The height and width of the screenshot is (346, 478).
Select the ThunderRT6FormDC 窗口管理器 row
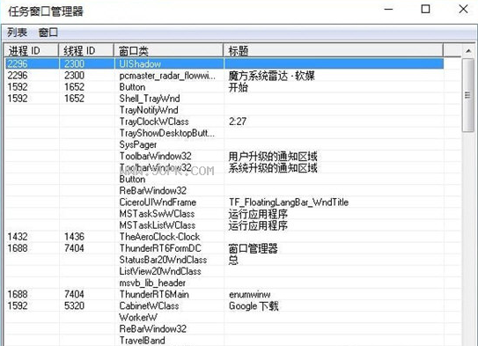click(x=224, y=248)
